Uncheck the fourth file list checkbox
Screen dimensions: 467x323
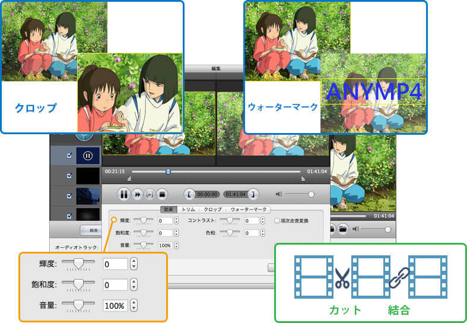[x=69, y=216]
